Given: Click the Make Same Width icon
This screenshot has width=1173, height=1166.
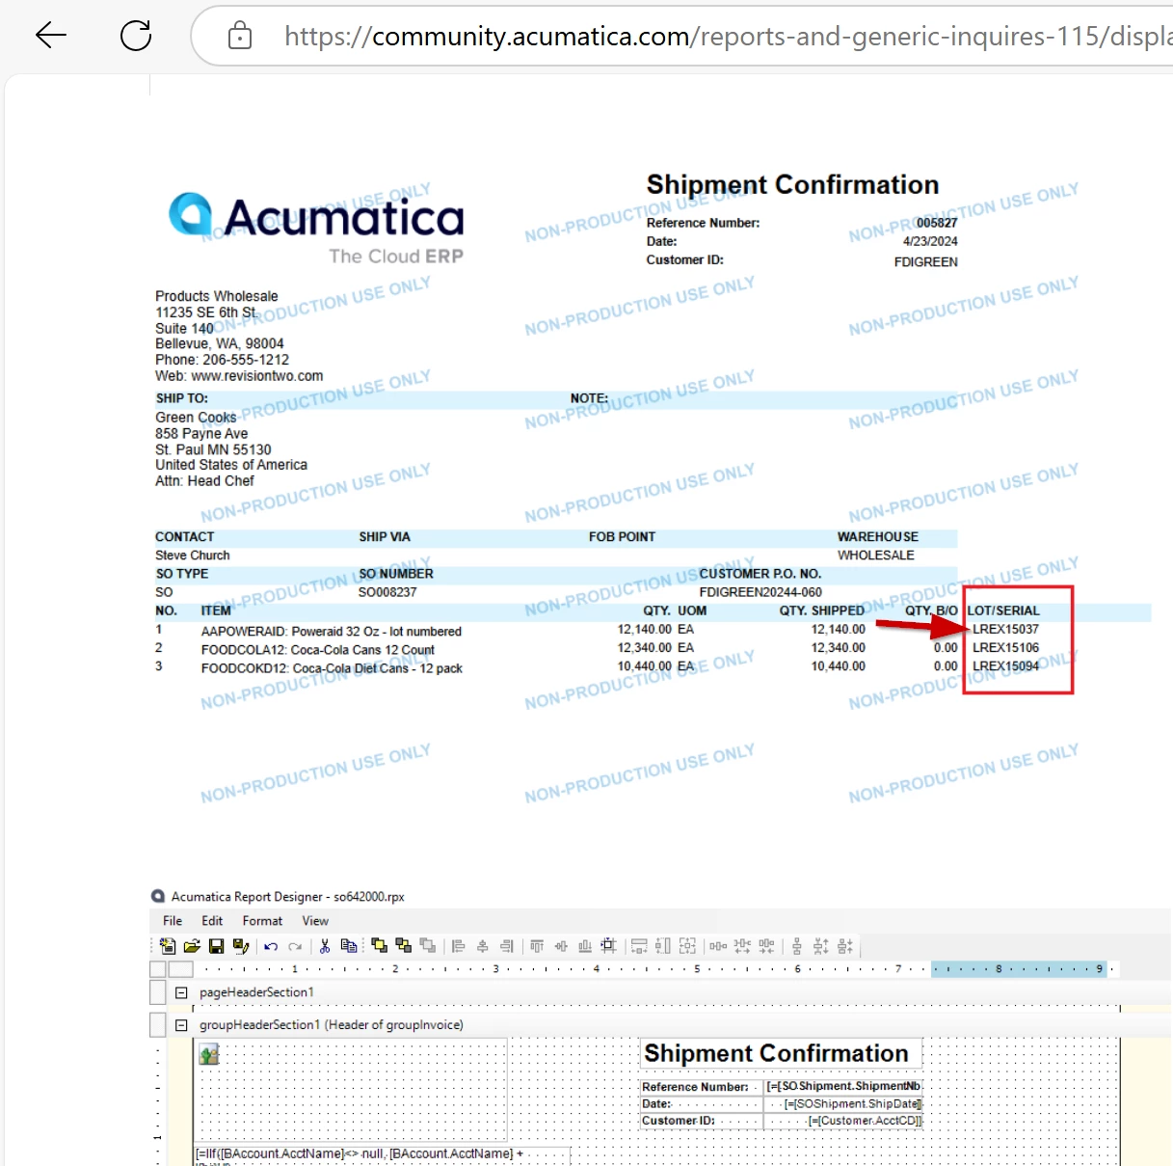Looking at the screenshot, I should point(639,946).
